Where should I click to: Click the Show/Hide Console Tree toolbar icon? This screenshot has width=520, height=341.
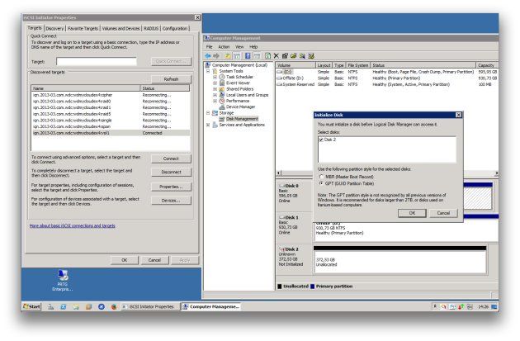pos(237,55)
